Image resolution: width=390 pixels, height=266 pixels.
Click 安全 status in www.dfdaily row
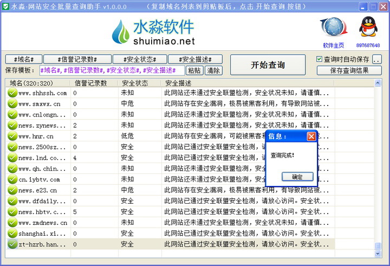tap(127, 201)
